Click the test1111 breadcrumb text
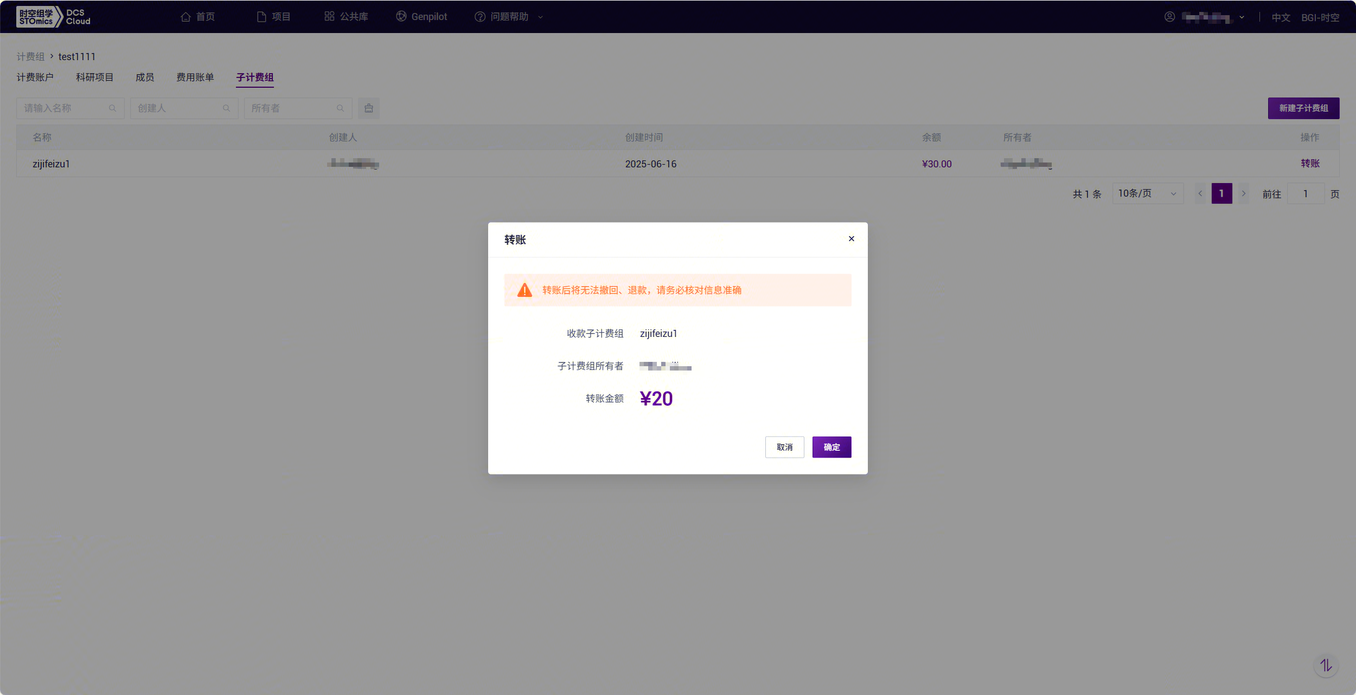 (x=77, y=56)
